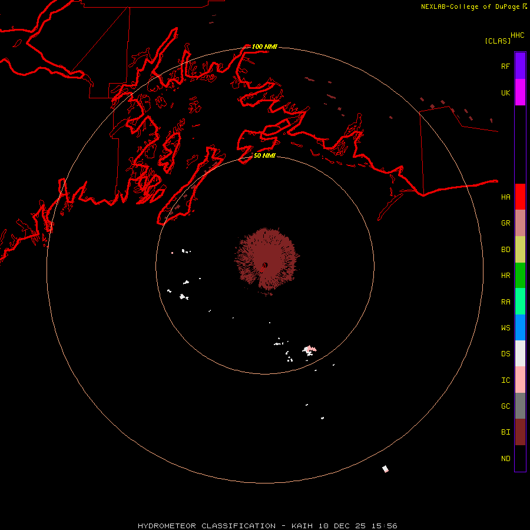The width and height of the screenshot is (530, 530).
Task: Click the HA legend label
Action: 505,197
